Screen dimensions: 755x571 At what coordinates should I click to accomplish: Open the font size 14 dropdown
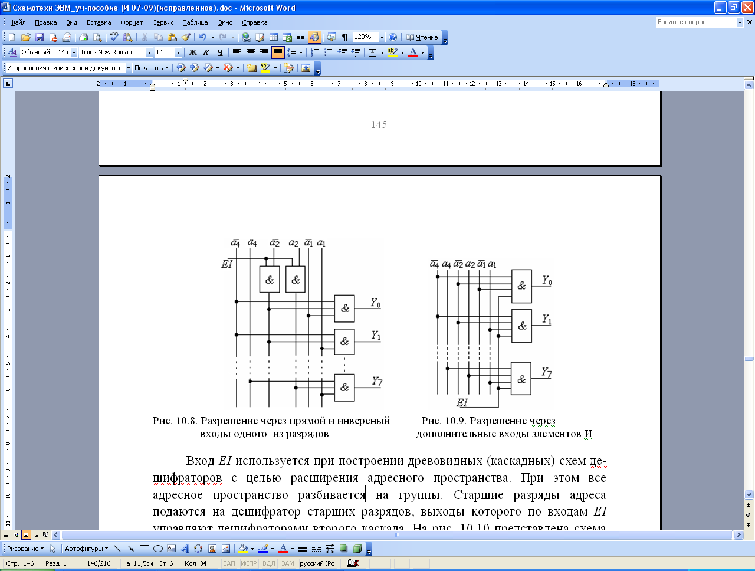point(178,52)
